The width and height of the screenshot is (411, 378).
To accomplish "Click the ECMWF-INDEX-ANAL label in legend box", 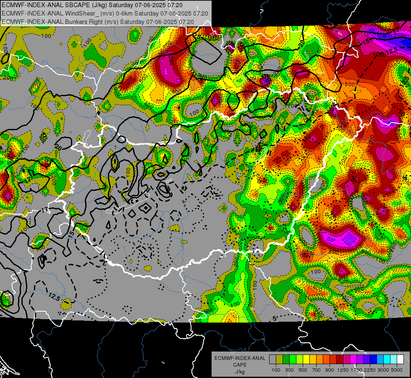I will 240,358.
